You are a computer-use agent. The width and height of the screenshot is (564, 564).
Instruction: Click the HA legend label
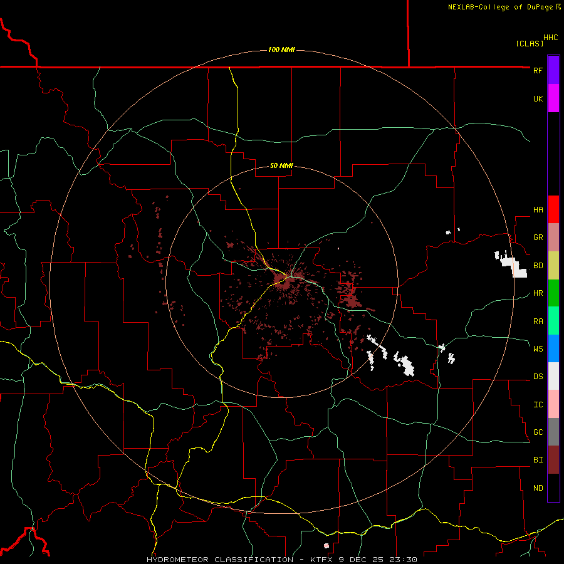click(x=538, y=209)
